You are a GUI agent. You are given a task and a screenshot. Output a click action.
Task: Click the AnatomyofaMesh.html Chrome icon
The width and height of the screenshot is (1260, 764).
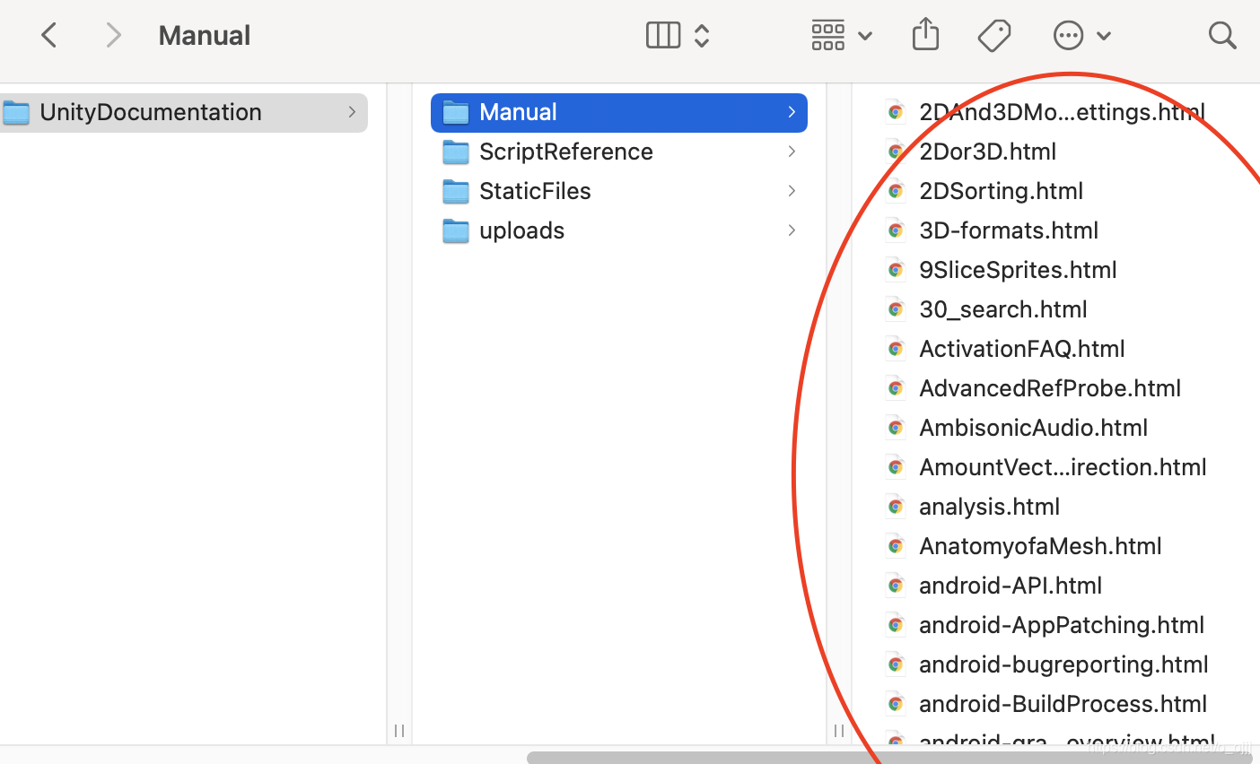click(895, 546)
